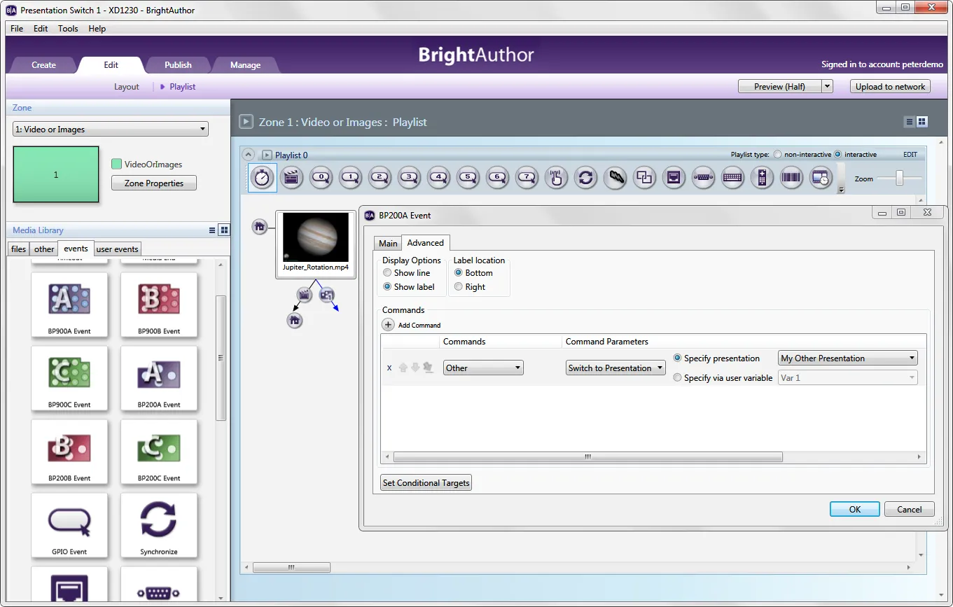Select the keyboard event toolbar icon
The height and width of the screenshot is (607, 953).
[x=732, y=178]
